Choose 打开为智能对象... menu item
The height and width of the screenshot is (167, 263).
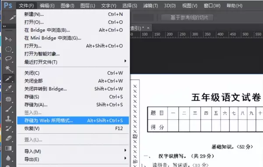[73, 54]
